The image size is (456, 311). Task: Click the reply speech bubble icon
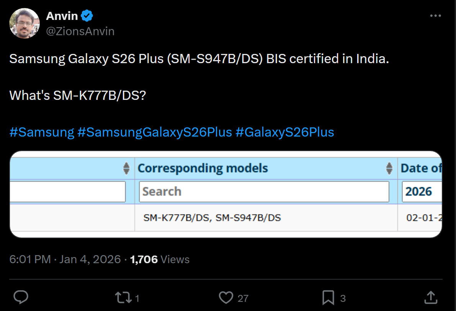tap(21, 297)
